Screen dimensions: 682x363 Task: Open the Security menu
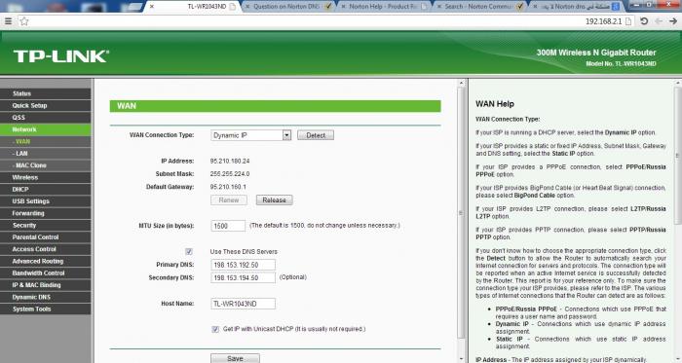point(46,226)
